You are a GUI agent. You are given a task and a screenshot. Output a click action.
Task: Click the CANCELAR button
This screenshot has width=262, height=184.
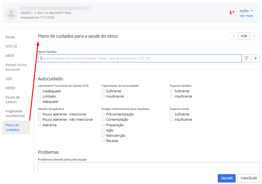coord(249,178)
